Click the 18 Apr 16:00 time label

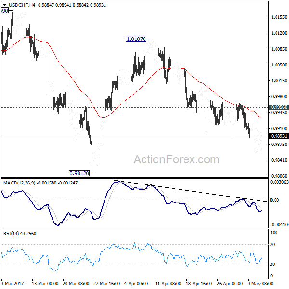(x=199, y=283)
